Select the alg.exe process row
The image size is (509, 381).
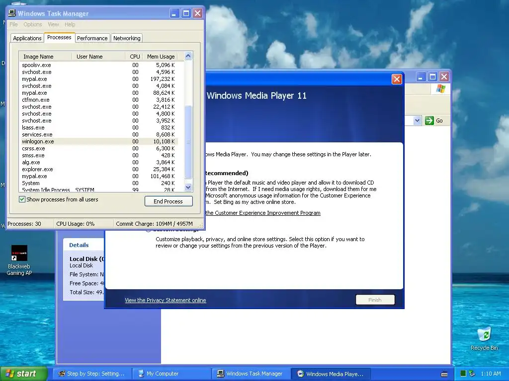(x=98, y=162)
